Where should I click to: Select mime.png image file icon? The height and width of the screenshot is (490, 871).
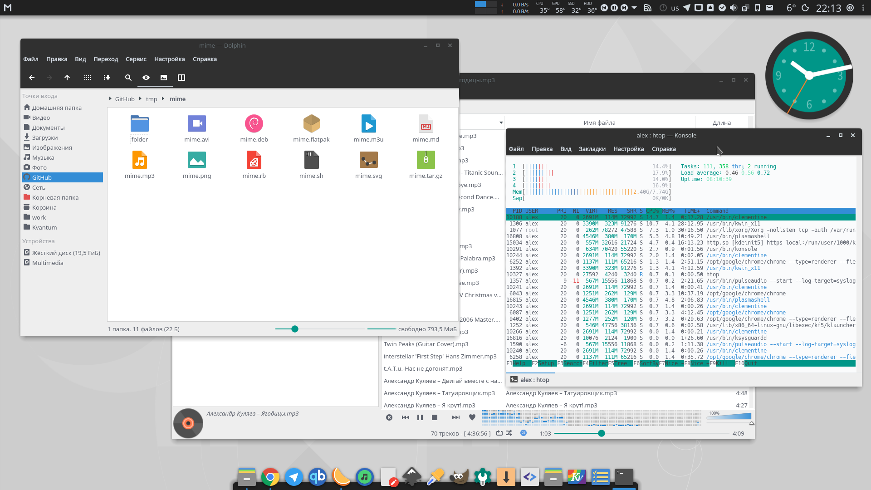coord(197,160)
